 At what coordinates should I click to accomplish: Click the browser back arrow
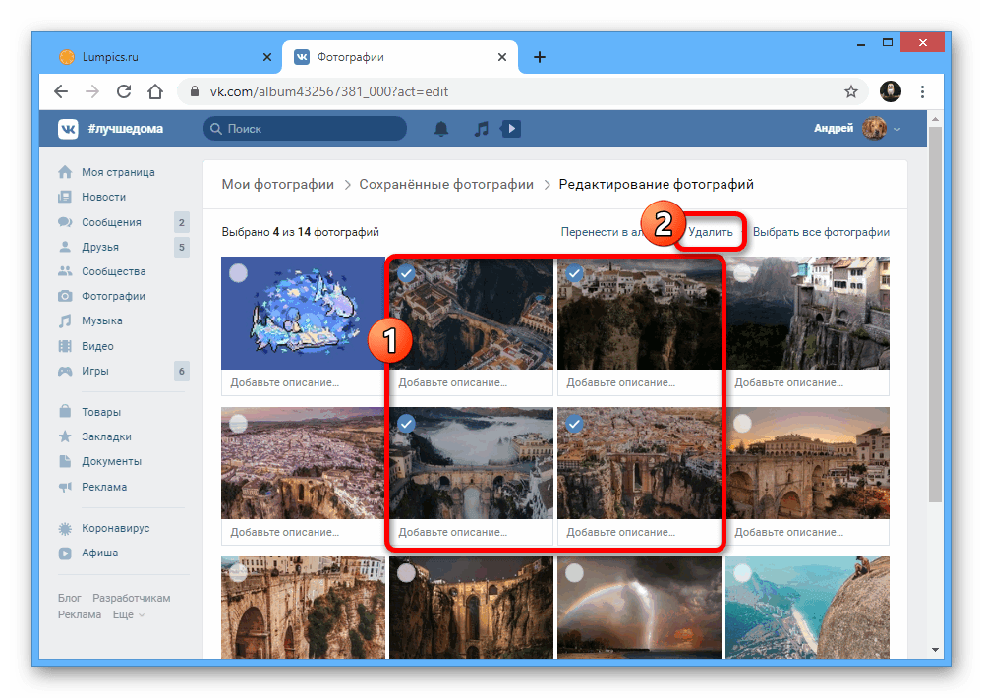click(x=61, y=91)
